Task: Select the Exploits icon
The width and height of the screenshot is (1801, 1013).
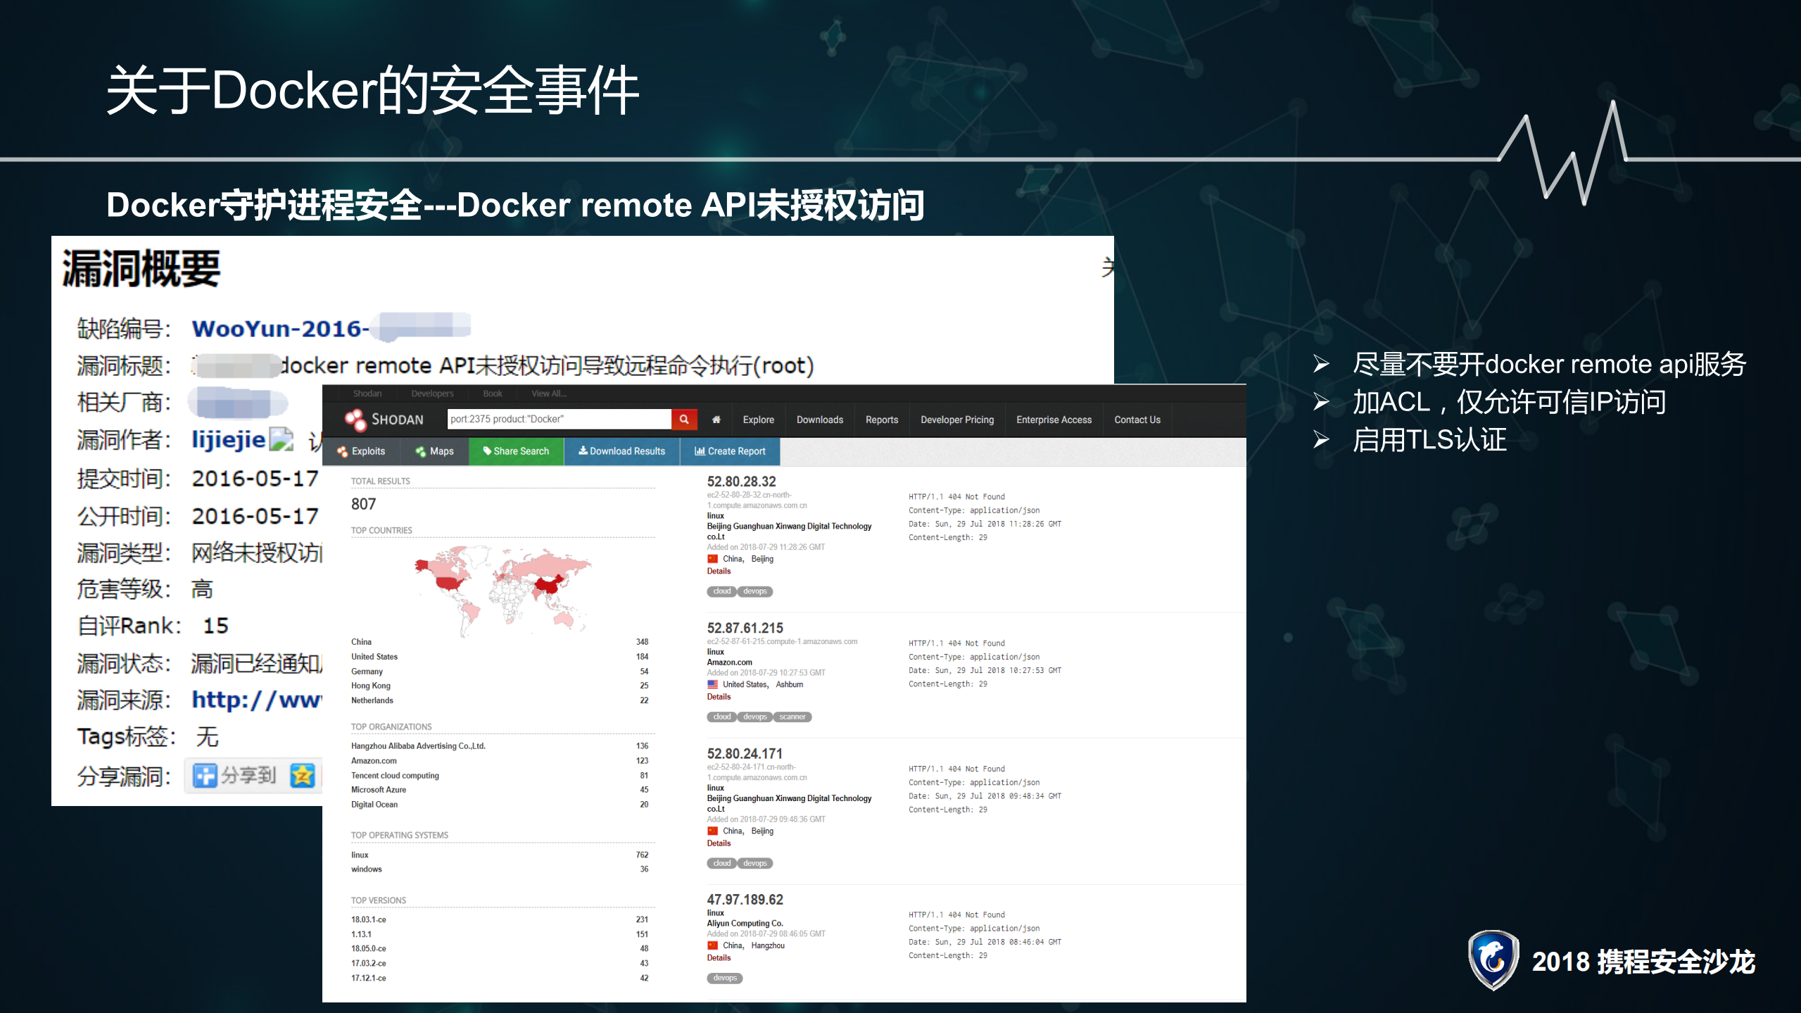Action: [x=343, y=451]
